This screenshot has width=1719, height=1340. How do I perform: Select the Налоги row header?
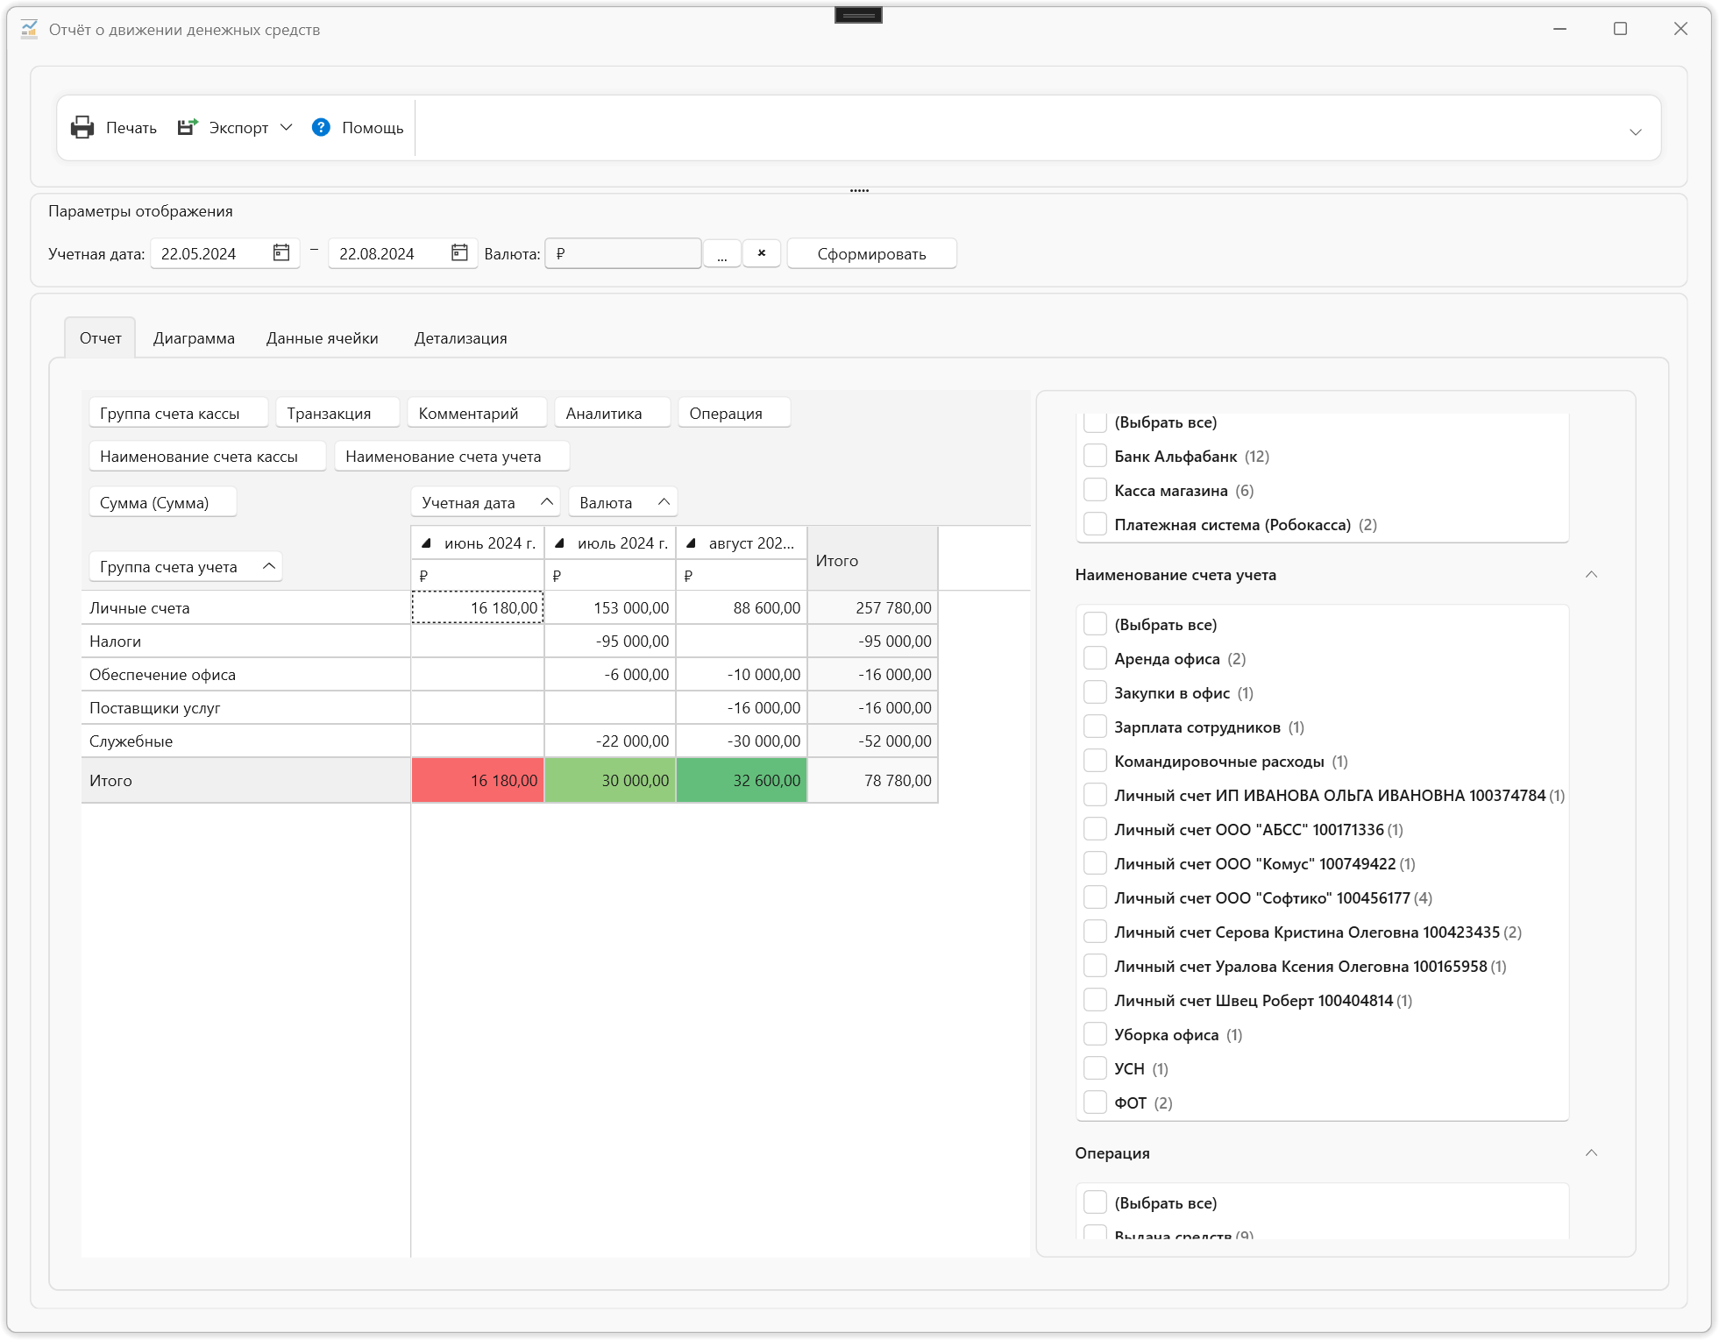pos(245,641)
